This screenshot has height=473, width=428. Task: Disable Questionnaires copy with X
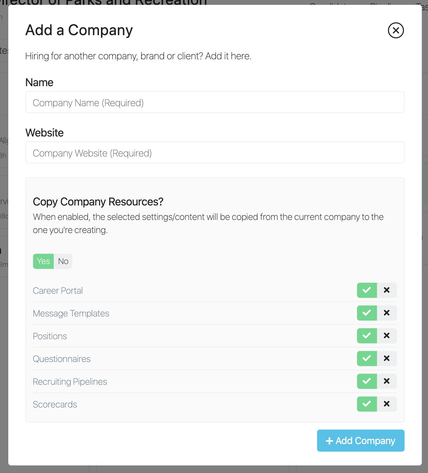[387, 359]
